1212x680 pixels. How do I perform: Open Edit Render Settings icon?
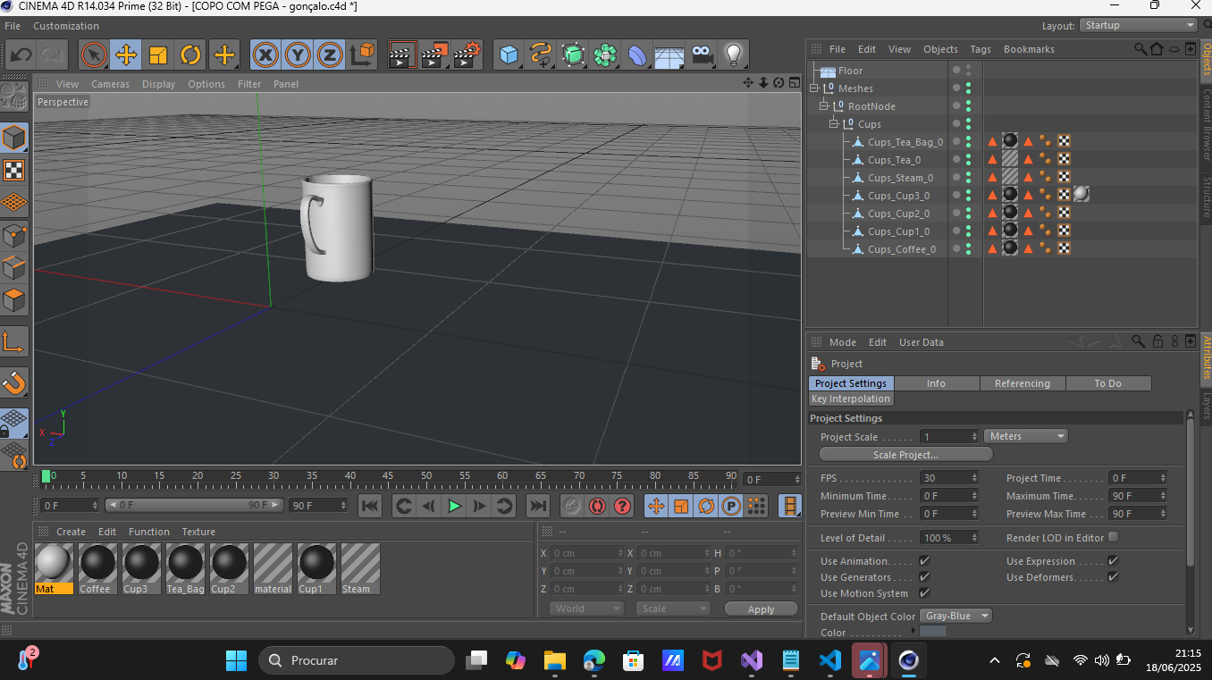tap(467, 55)
